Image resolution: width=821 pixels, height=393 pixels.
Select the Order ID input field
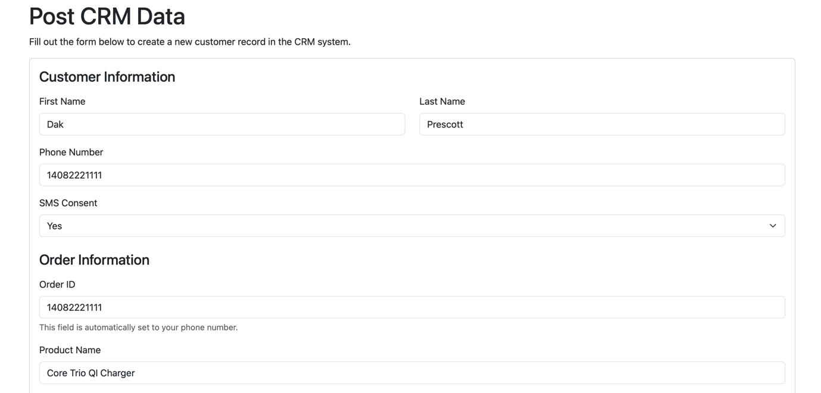pos(411,307)
